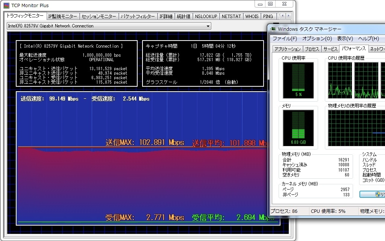Click the CPU 使用率: 5% status bar entry
Screen dimensions: 385x241
click(328, 211)
